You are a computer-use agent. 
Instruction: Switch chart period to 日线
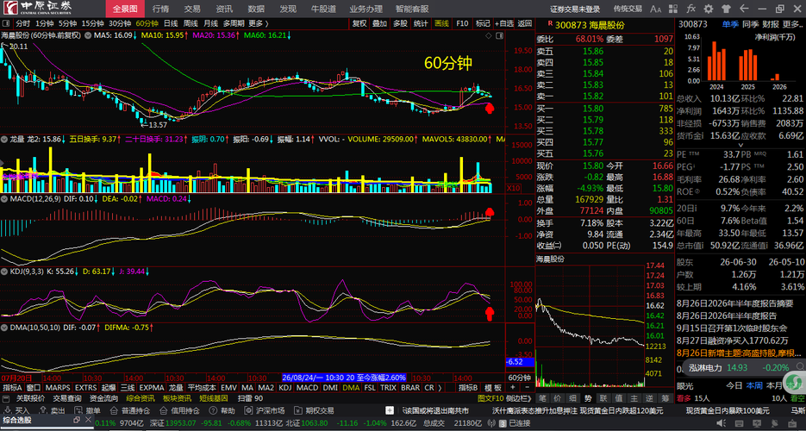[171, 23]
